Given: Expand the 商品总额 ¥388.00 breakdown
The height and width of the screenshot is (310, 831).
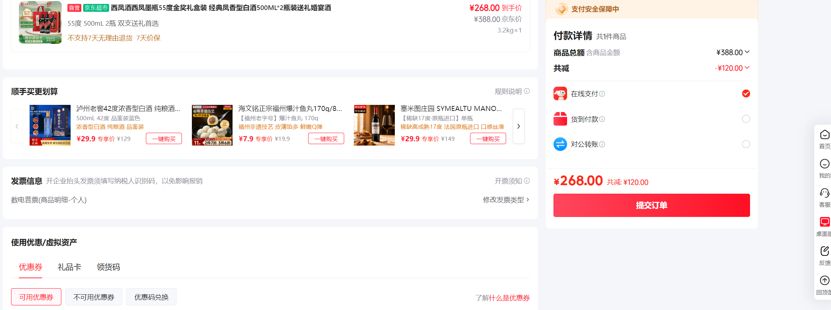Looking at the screenshot, I should 747,52.
